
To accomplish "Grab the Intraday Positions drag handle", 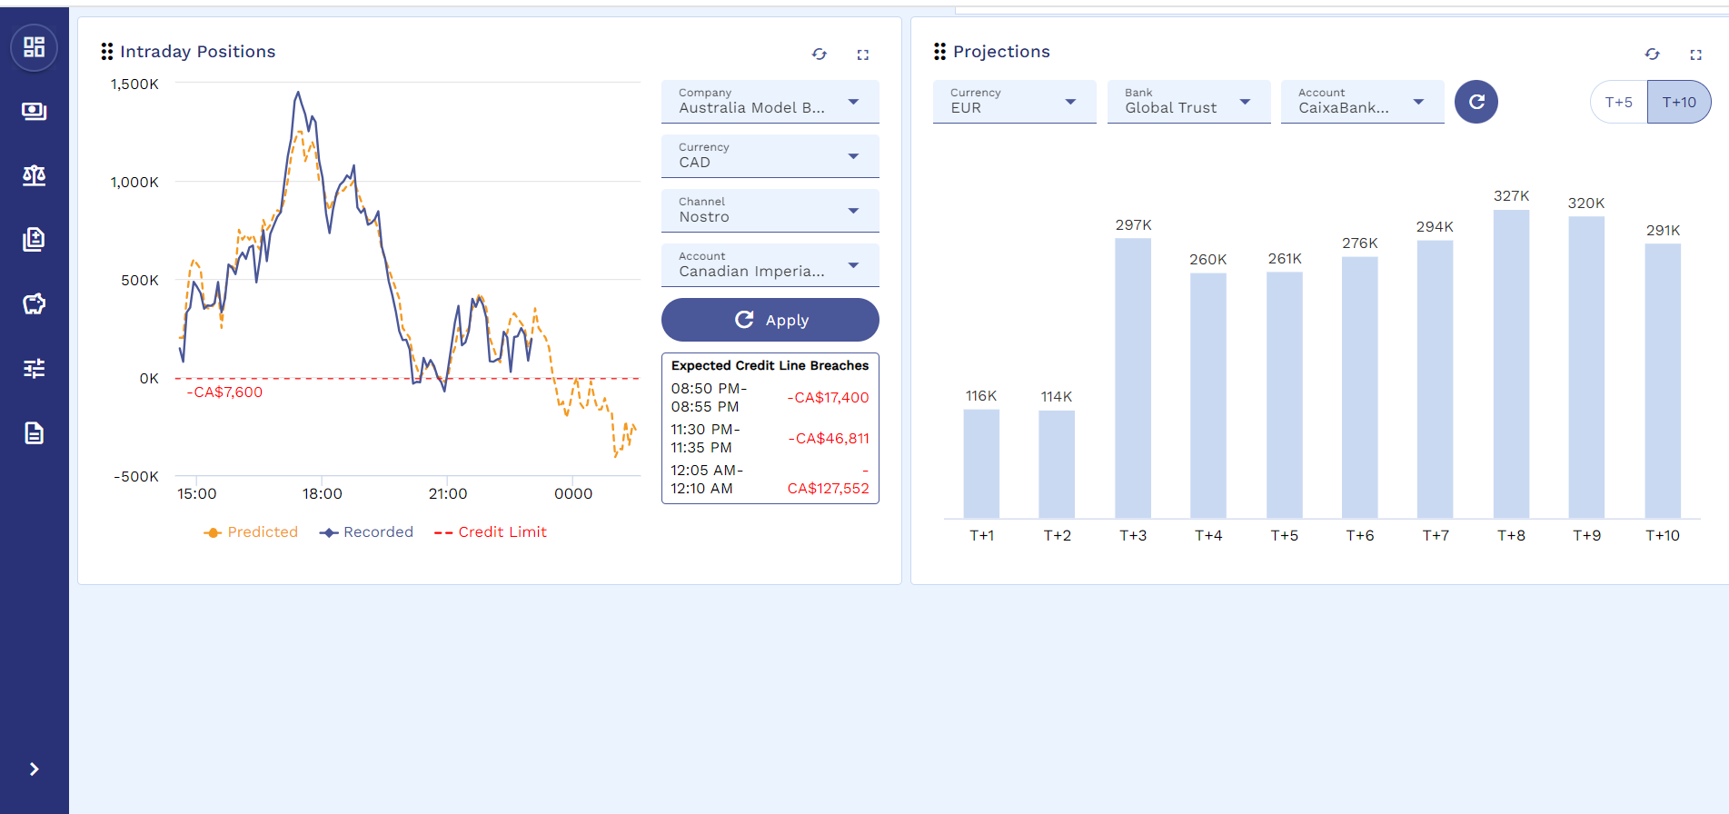I will point(107,52).
